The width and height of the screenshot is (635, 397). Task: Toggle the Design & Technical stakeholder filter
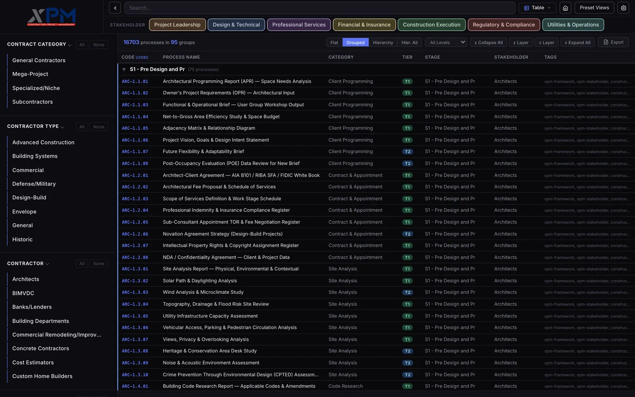[236, 25]
